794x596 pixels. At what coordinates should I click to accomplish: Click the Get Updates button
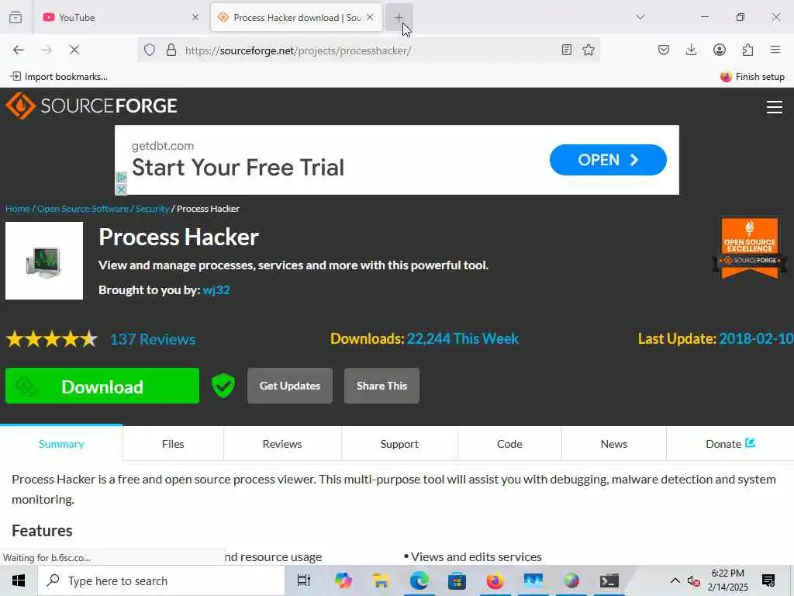[x=290, y=386]
